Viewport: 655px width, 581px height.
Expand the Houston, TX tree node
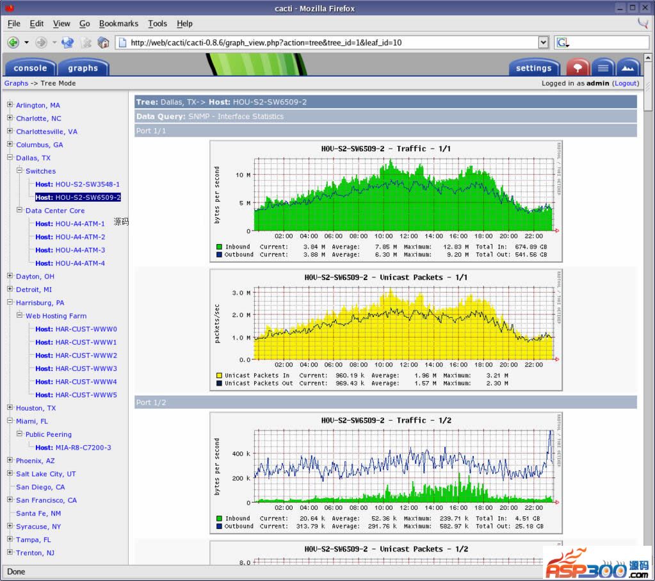[10, 408]
